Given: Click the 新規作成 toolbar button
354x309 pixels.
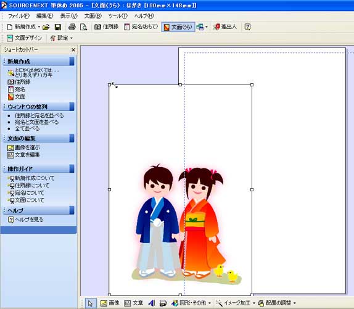Looking at the screenshot, I should click(x=21, y=27).
